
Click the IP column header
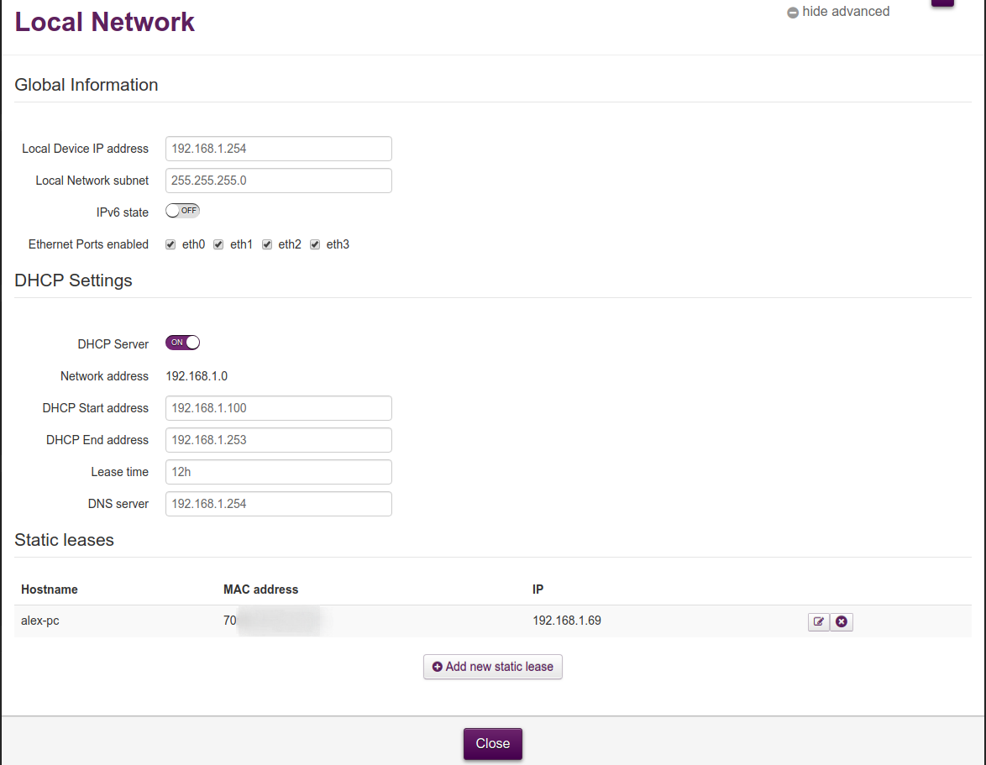pyautogui.click(x=538, y=589)
